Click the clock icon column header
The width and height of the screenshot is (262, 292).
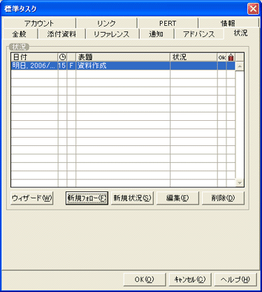62,57
